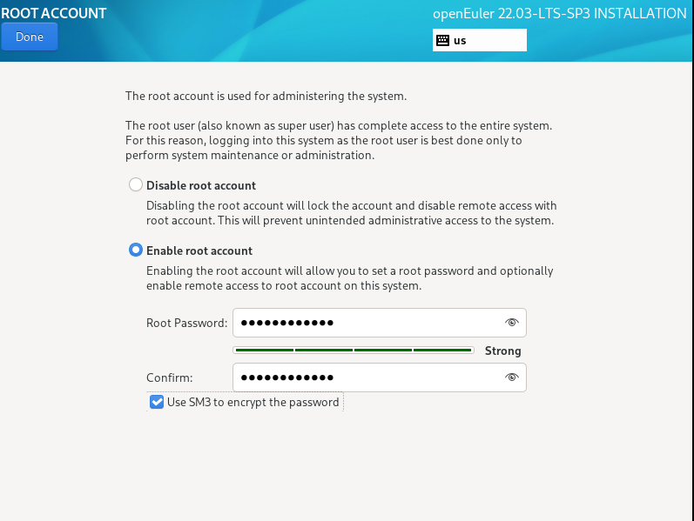Click the "Root Password:" field label
This screenshot has width=694, height=521.
pos(187,324)
